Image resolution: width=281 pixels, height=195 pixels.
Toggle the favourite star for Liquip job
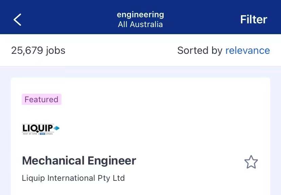pyautogui.click(x=251, y=162)
